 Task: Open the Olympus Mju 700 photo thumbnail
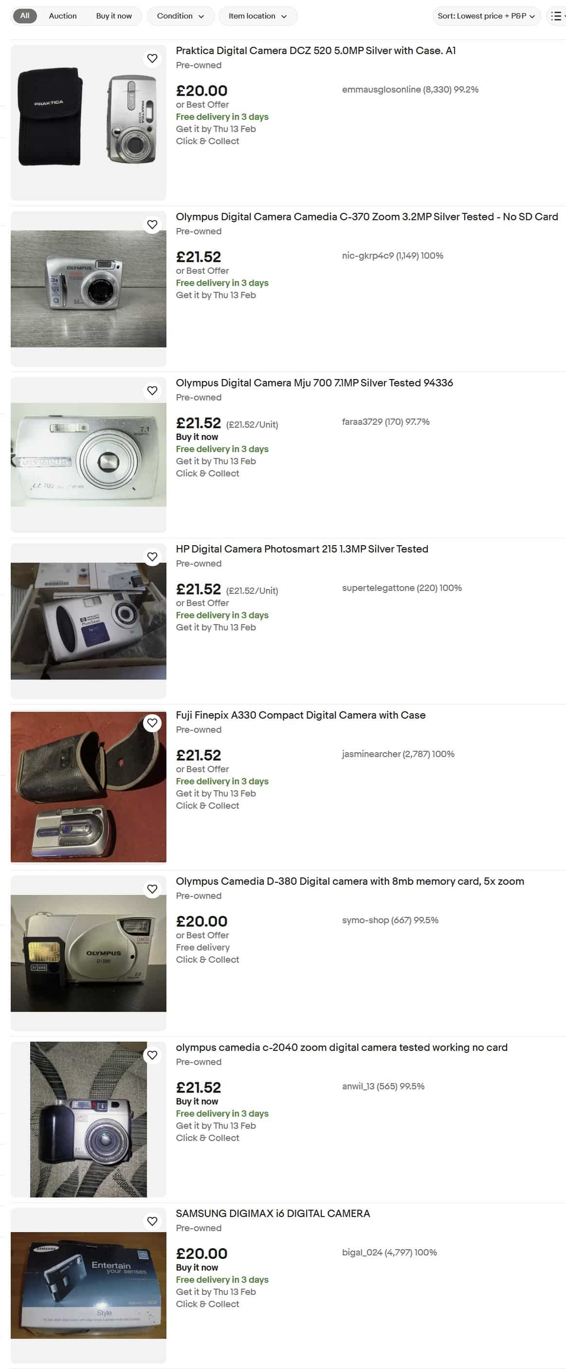[x=88, y=455]
